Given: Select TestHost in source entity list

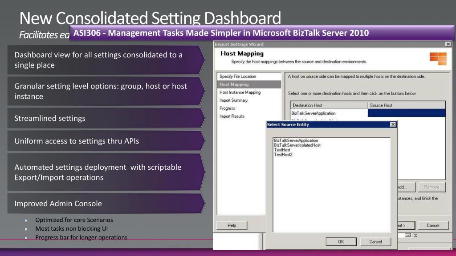Looking at the screenshot, I should tap(282, 150).
